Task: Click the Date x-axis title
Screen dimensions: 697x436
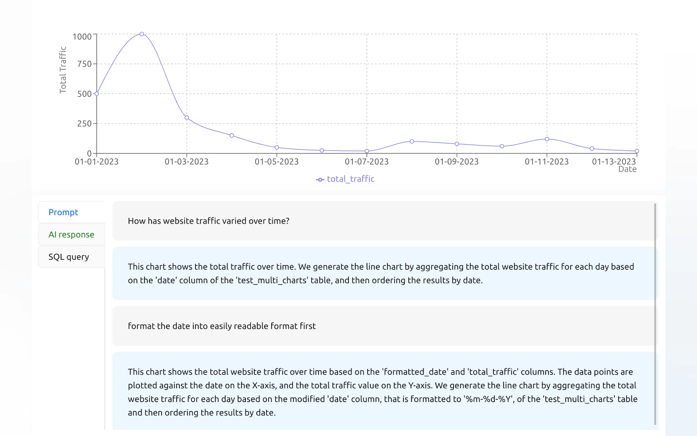Action: pos(627,169)
